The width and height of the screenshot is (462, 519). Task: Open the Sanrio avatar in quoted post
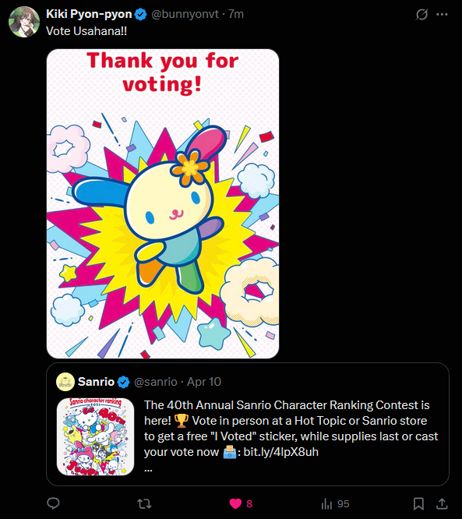point(65,382)
